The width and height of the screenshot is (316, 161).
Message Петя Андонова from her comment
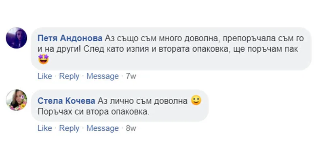point(103,76)
